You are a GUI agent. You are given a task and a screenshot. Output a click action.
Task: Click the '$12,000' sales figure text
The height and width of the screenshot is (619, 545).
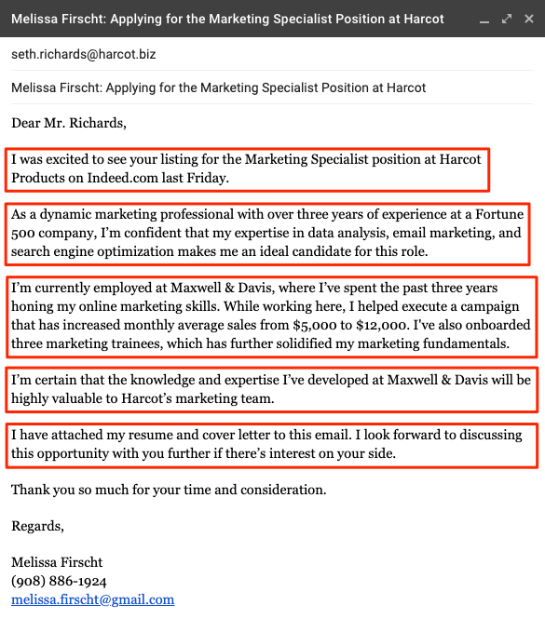pos(381,325)
